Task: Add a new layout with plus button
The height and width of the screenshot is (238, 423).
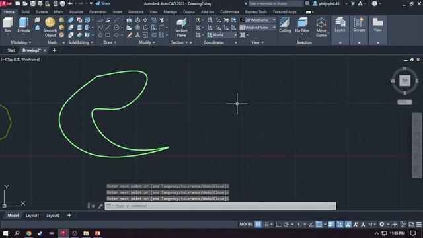Action: pos(69,215)
